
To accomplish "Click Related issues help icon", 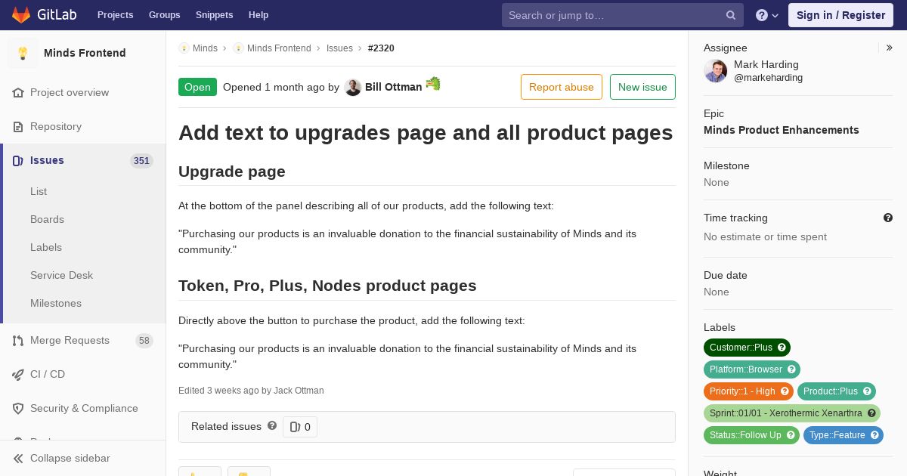I will [272, 425].
